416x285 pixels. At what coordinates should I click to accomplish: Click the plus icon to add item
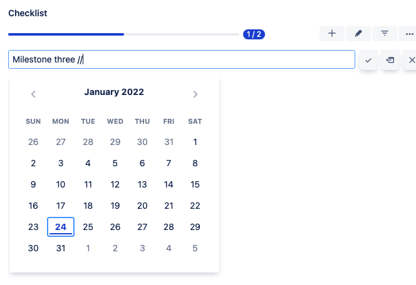point(332,34)
